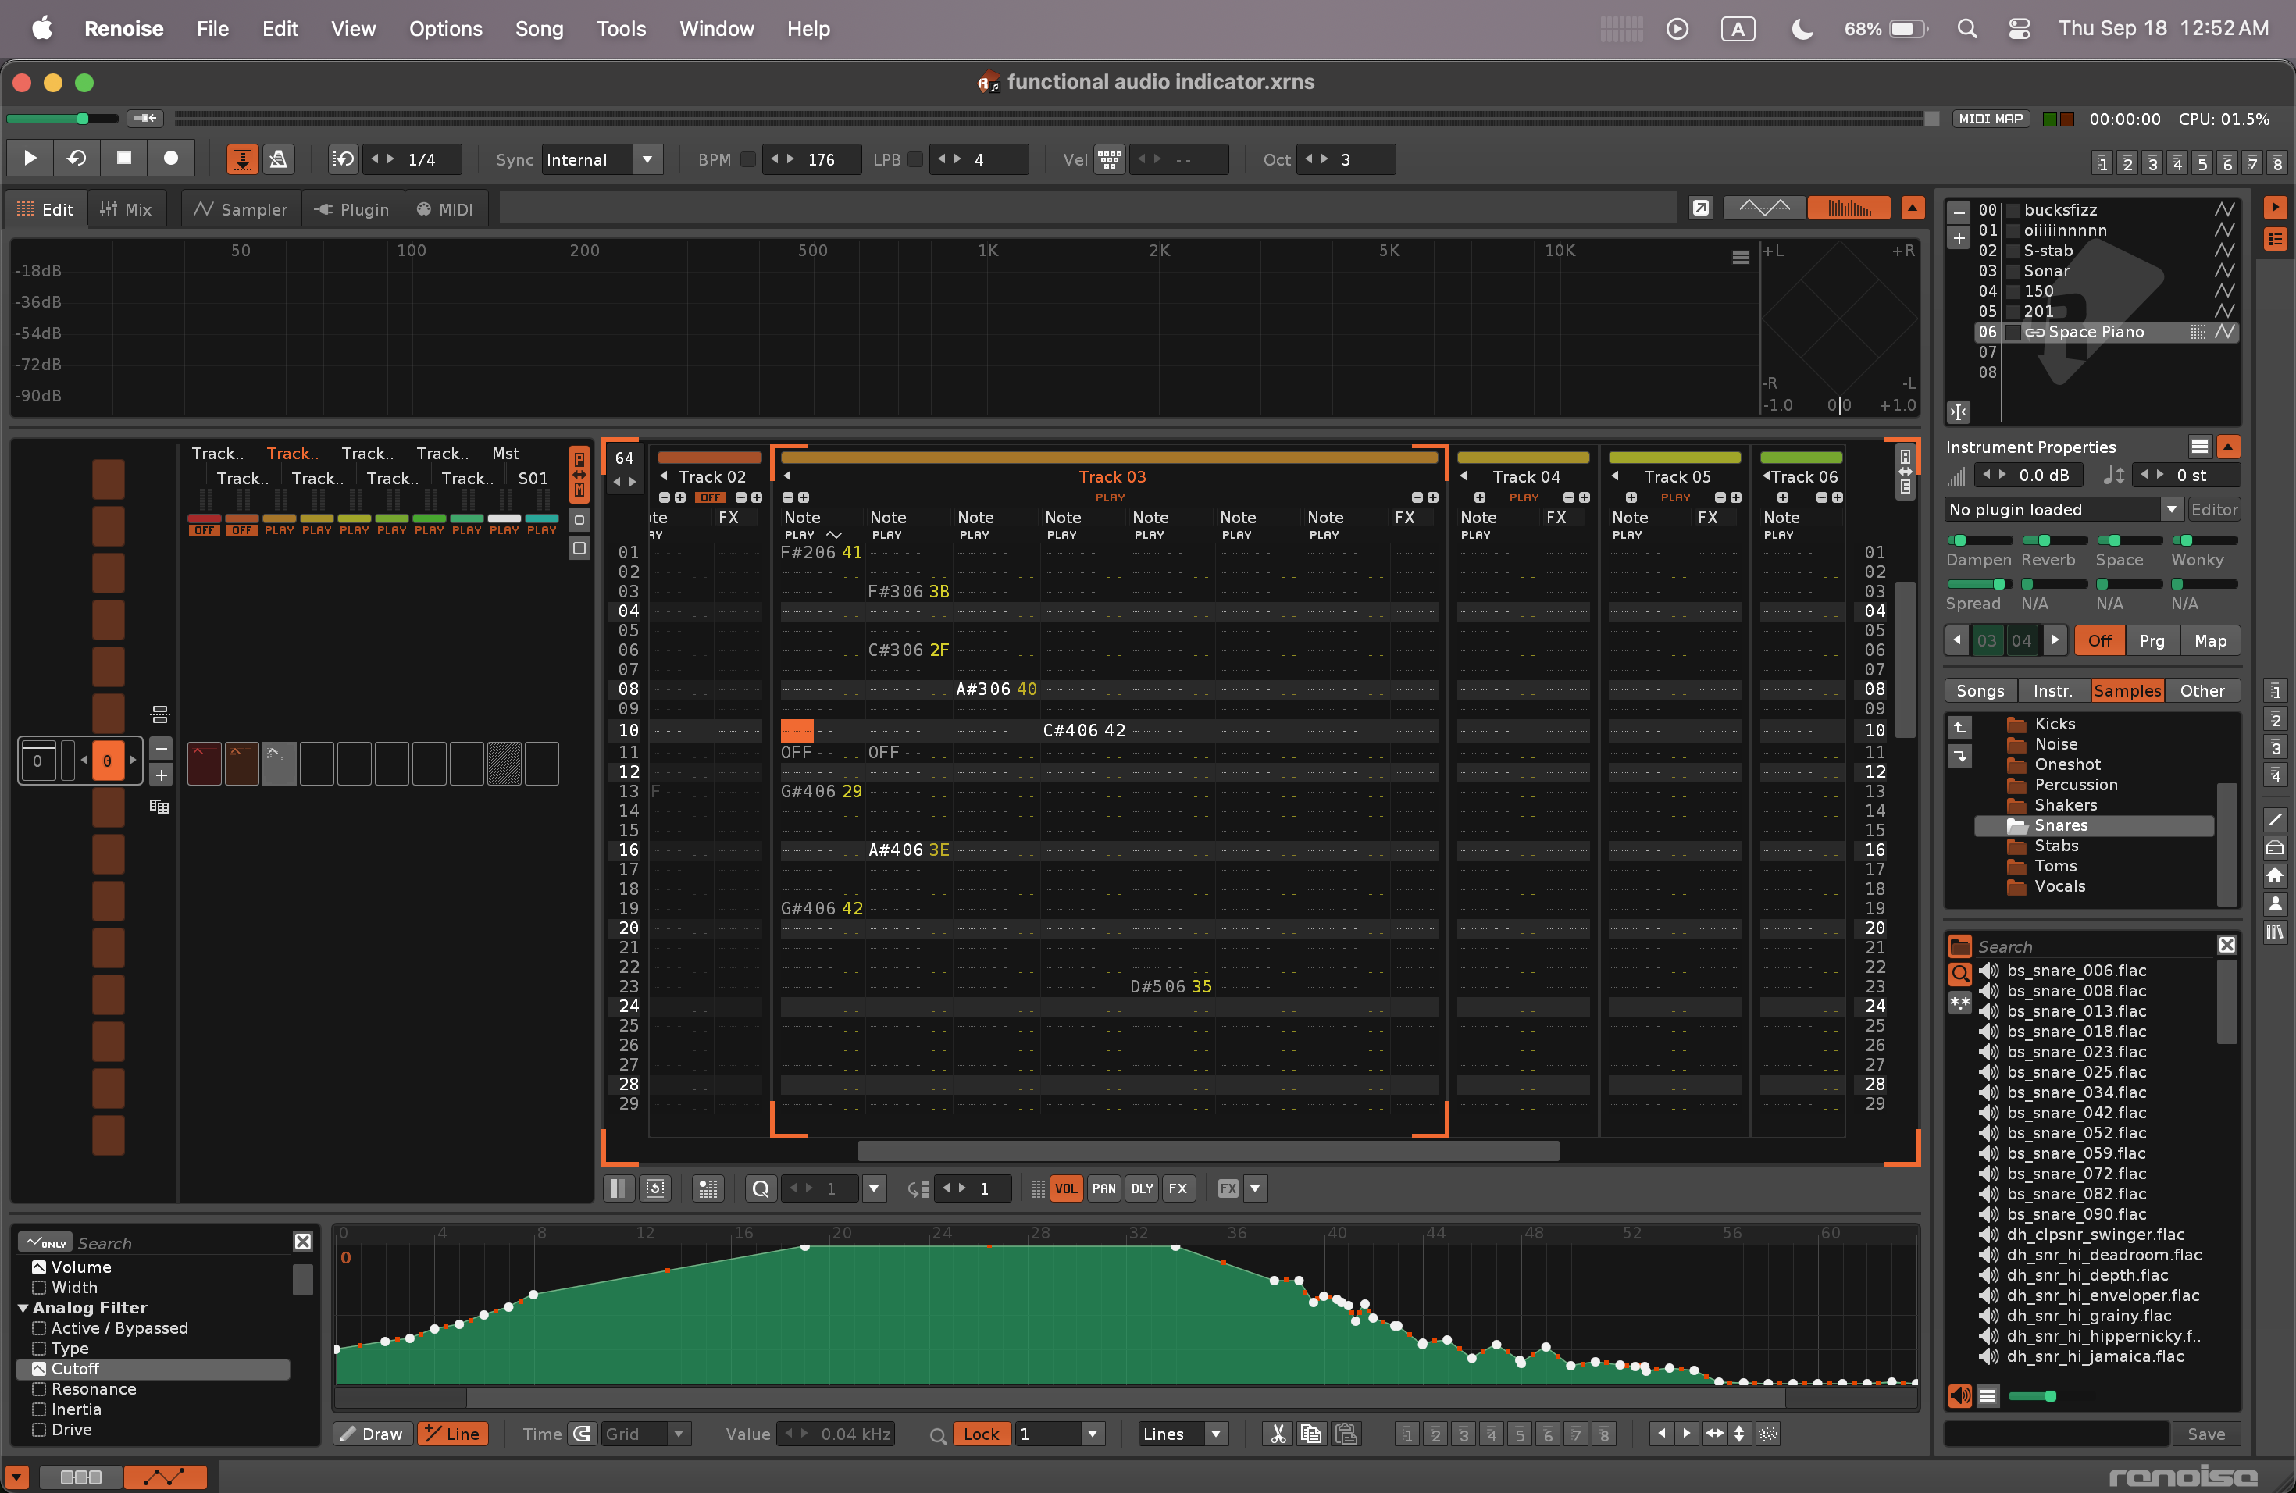Toggle the metronome icon
Screen dimensions: 2296x1493
click(x=278, y=159)
